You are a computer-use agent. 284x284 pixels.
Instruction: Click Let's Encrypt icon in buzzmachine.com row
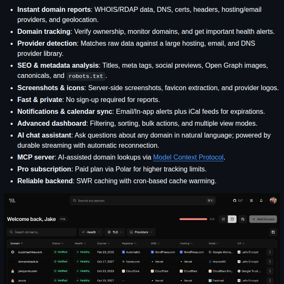pyautogui.click(x=239, y=252)
